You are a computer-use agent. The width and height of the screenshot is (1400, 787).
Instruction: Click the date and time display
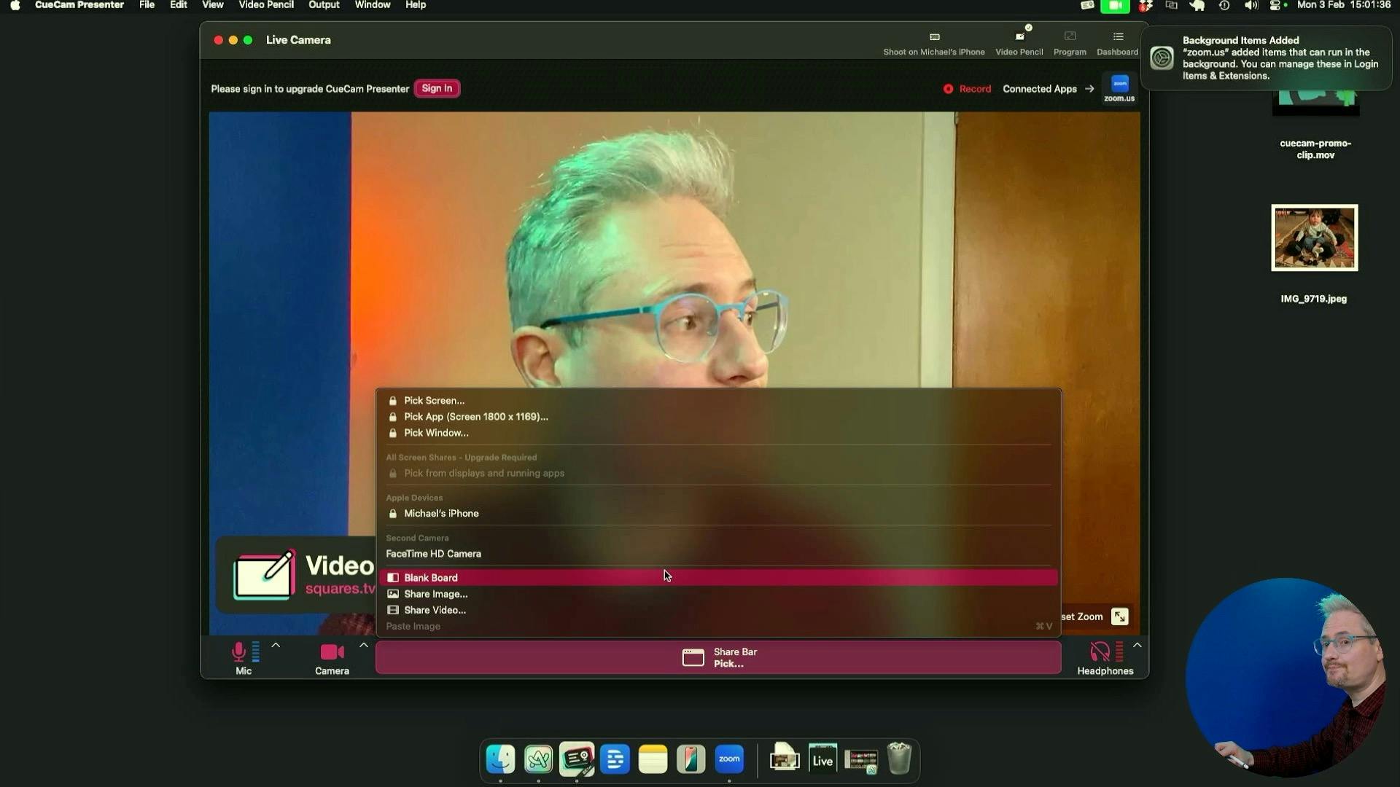tap(1344, 5)
